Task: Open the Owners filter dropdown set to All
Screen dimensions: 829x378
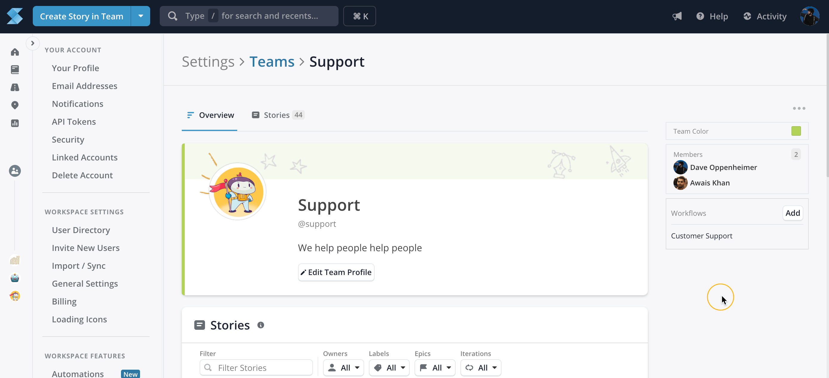Action: pyautogui.click(x=343, y=367)
